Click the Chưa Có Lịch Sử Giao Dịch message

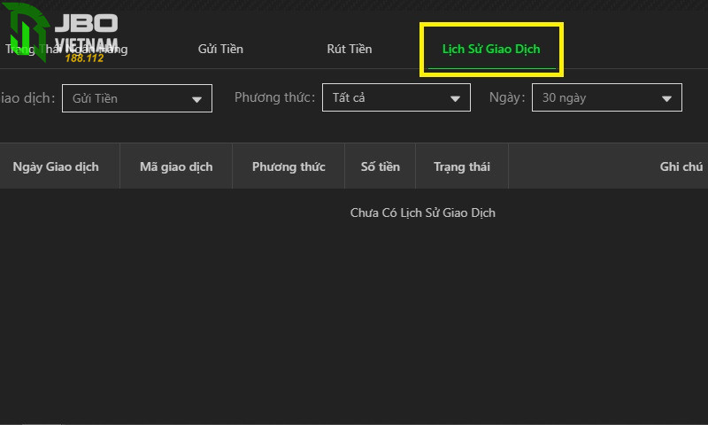(423, 212)
